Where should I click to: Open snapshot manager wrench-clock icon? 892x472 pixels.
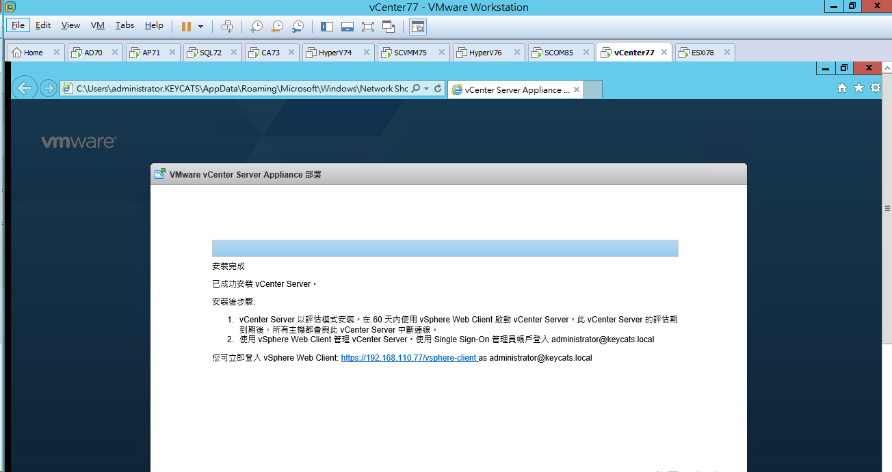point(298,27)
